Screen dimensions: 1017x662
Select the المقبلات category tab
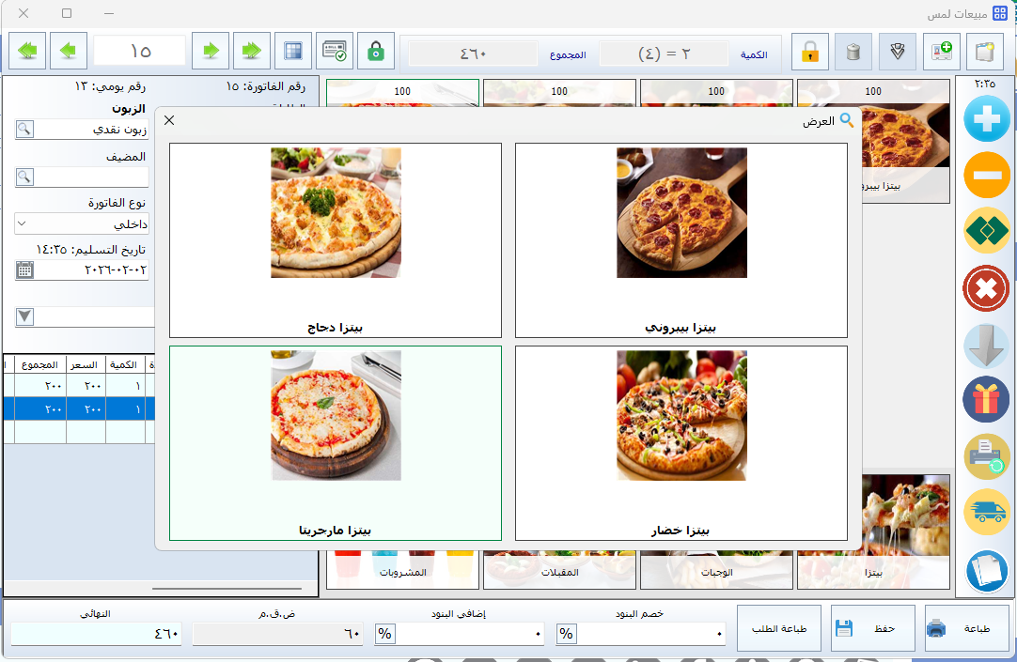point(559,572)
